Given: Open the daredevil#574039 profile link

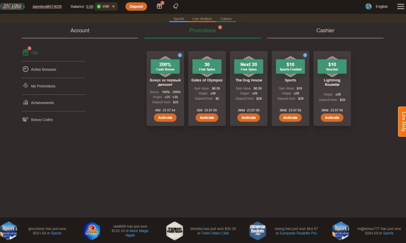Looking at the screenshot, I should pyautogui.click(x=47, y=6).
